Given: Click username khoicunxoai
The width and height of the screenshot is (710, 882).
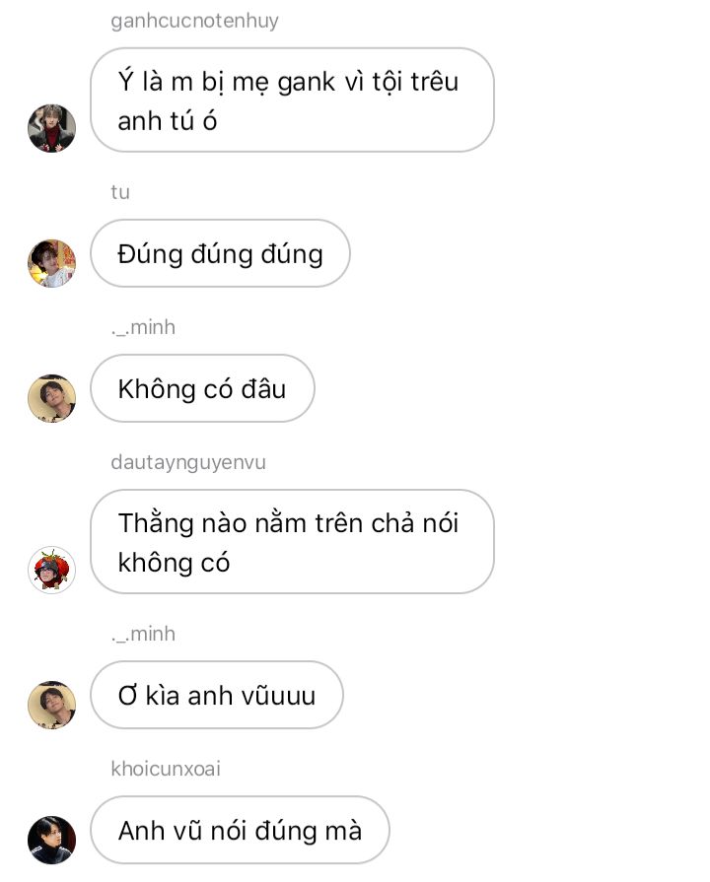Looking at the screenshot, I should (166, 769).
